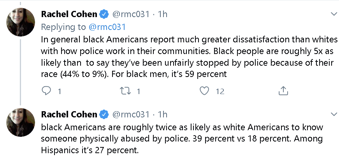Click the verified badge on the second tweet
The image size is (339, 159).
[x=104, y=115]
